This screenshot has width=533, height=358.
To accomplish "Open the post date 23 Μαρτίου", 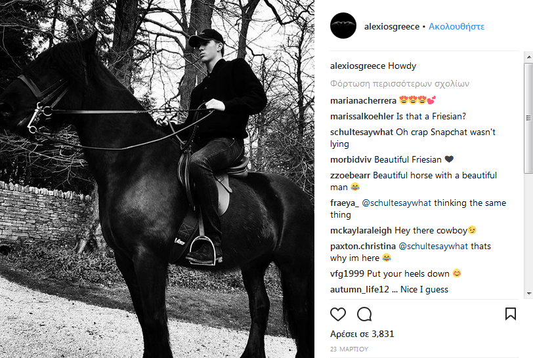I will [350, 349].
